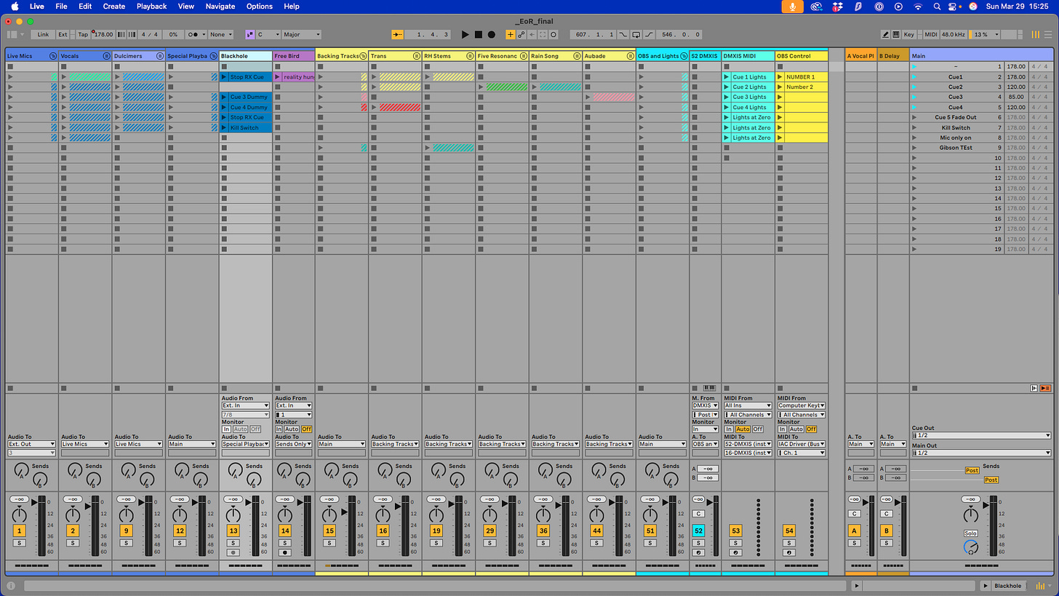Solo the Vocals track

(x=73, y=543)
